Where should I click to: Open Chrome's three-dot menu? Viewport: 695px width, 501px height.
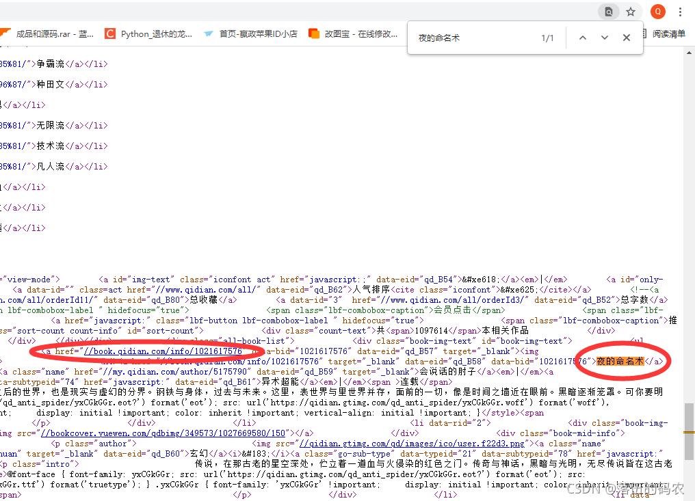click(x=681, y=11)
